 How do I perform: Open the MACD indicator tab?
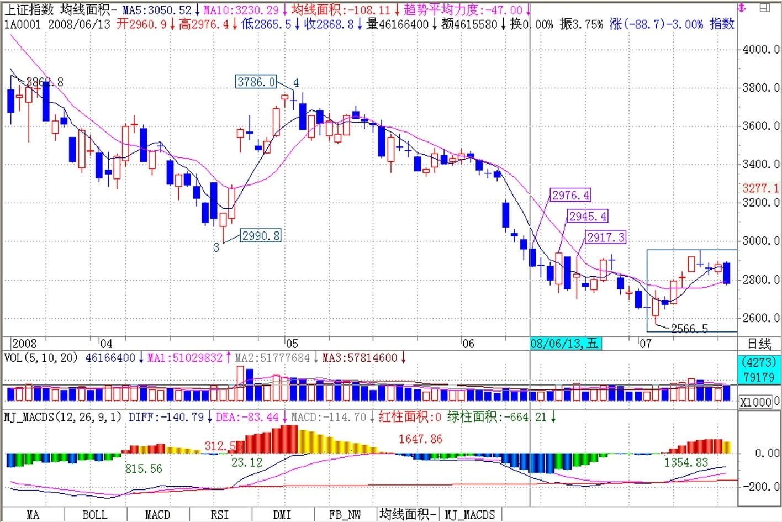[x=157, y=515]
